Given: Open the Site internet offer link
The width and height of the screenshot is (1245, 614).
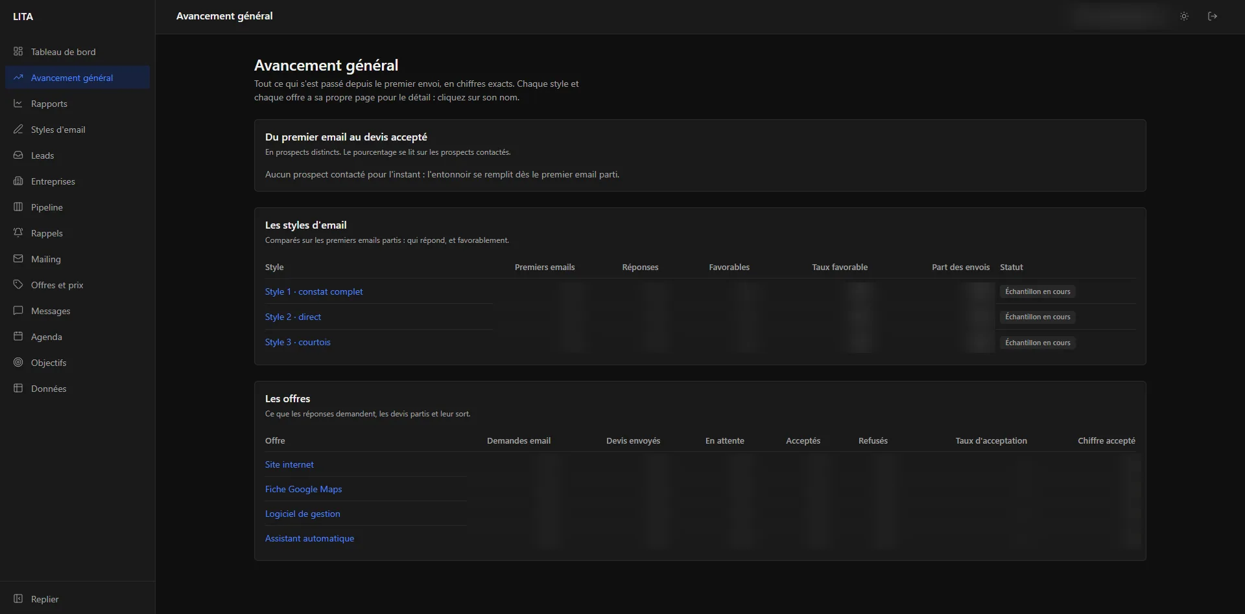Looking at the screenshot, I should pyautogui.click(x=289, y=464).
